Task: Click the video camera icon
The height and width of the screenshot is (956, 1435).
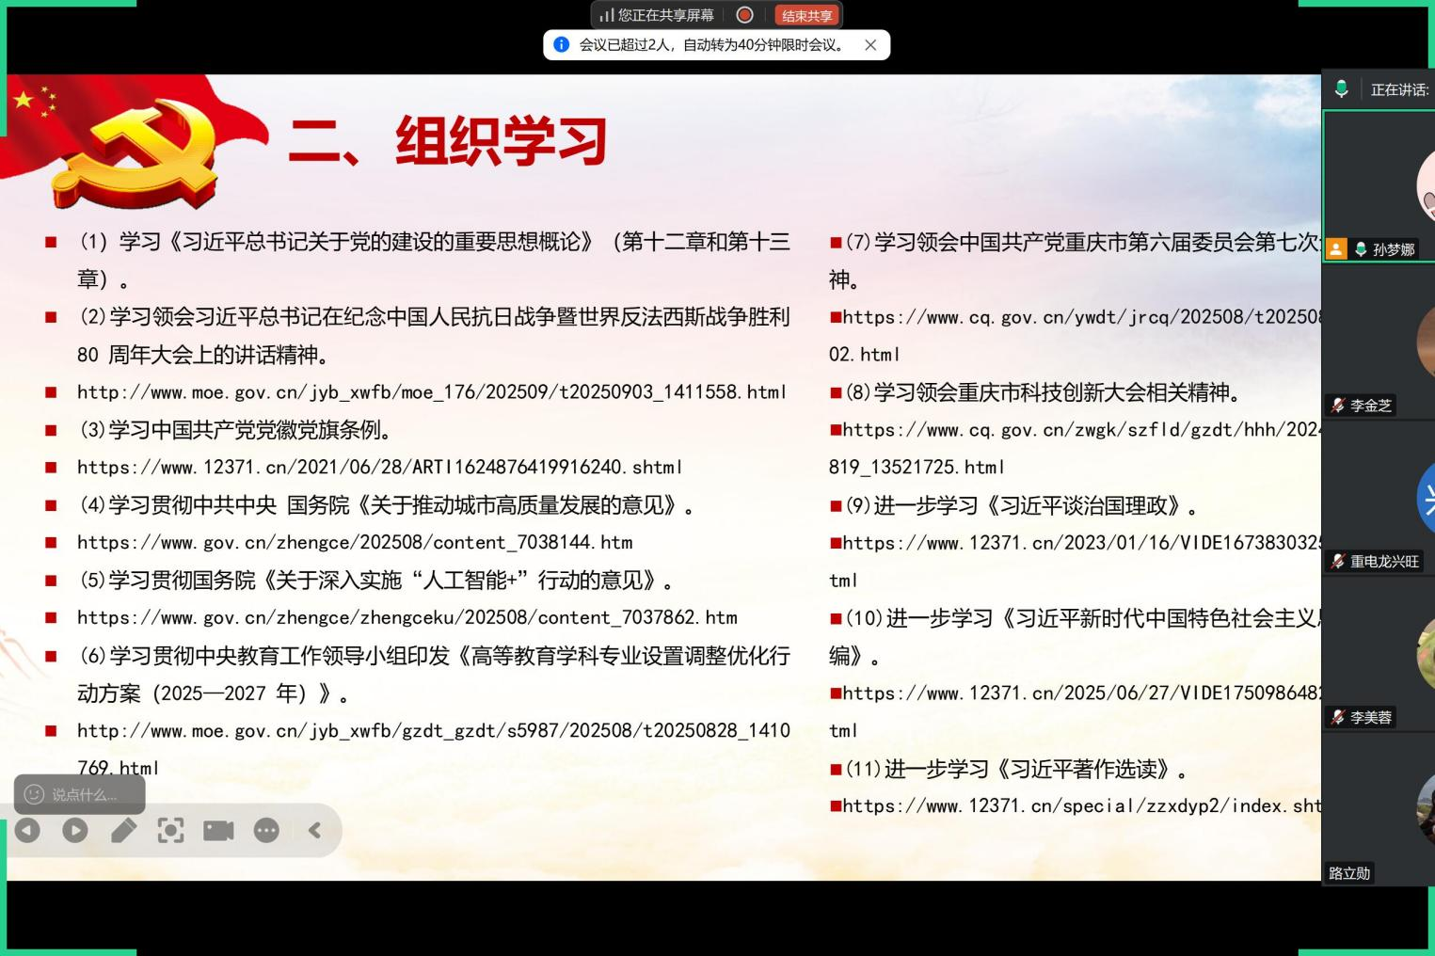Action: coord(218,830)
